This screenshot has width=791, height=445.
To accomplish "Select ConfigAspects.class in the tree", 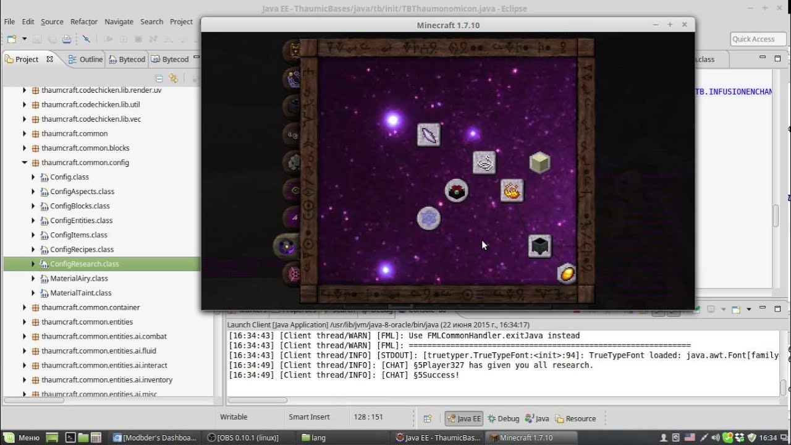I will point(82,192).
